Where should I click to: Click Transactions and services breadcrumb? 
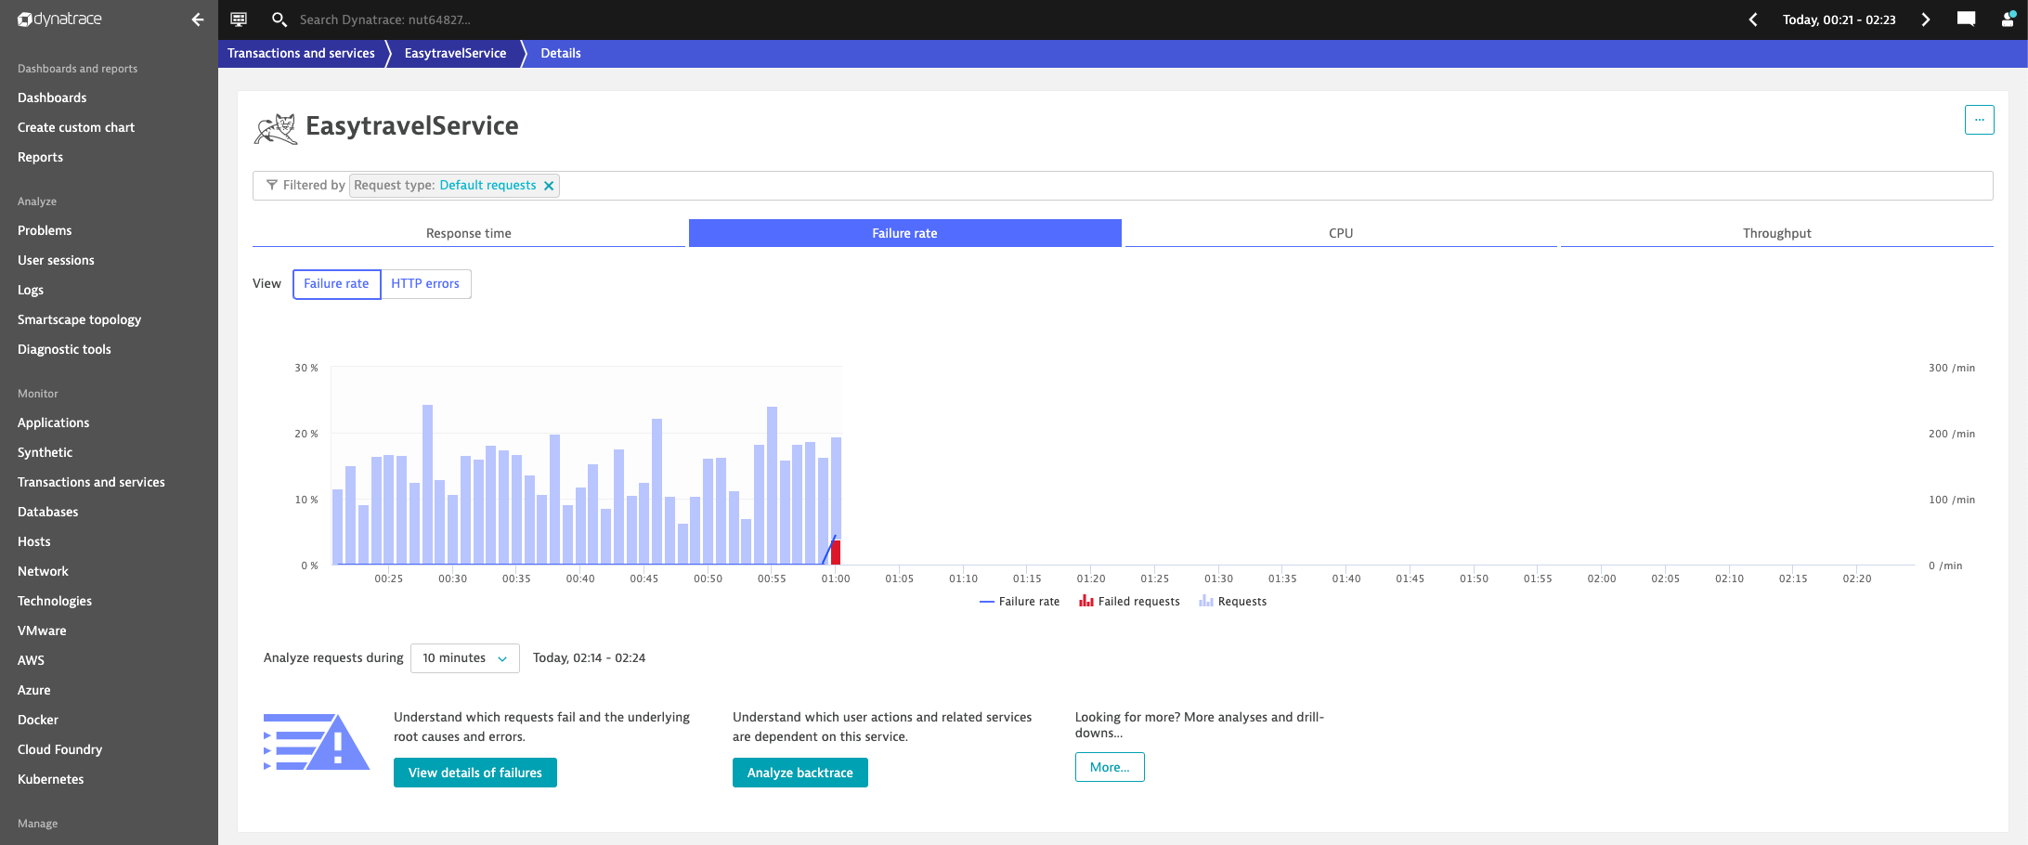pyautogui.click(x=301, y=53)
